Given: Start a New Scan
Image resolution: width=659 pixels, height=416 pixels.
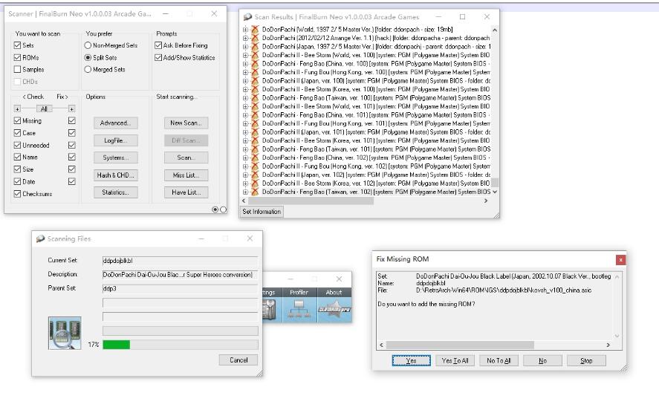Looking at the screenshot, I should tap(186, 123).
